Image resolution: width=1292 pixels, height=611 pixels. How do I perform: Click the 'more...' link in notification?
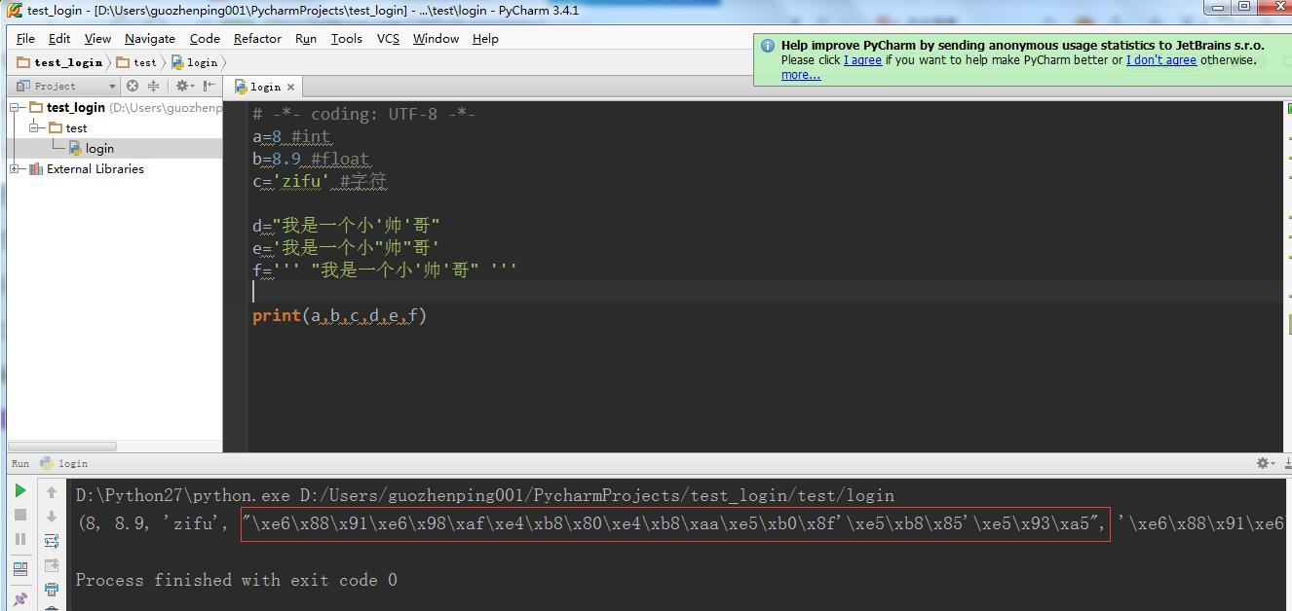[801, 75]
